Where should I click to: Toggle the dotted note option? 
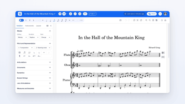pyautogui.click(x=70, y=20)
